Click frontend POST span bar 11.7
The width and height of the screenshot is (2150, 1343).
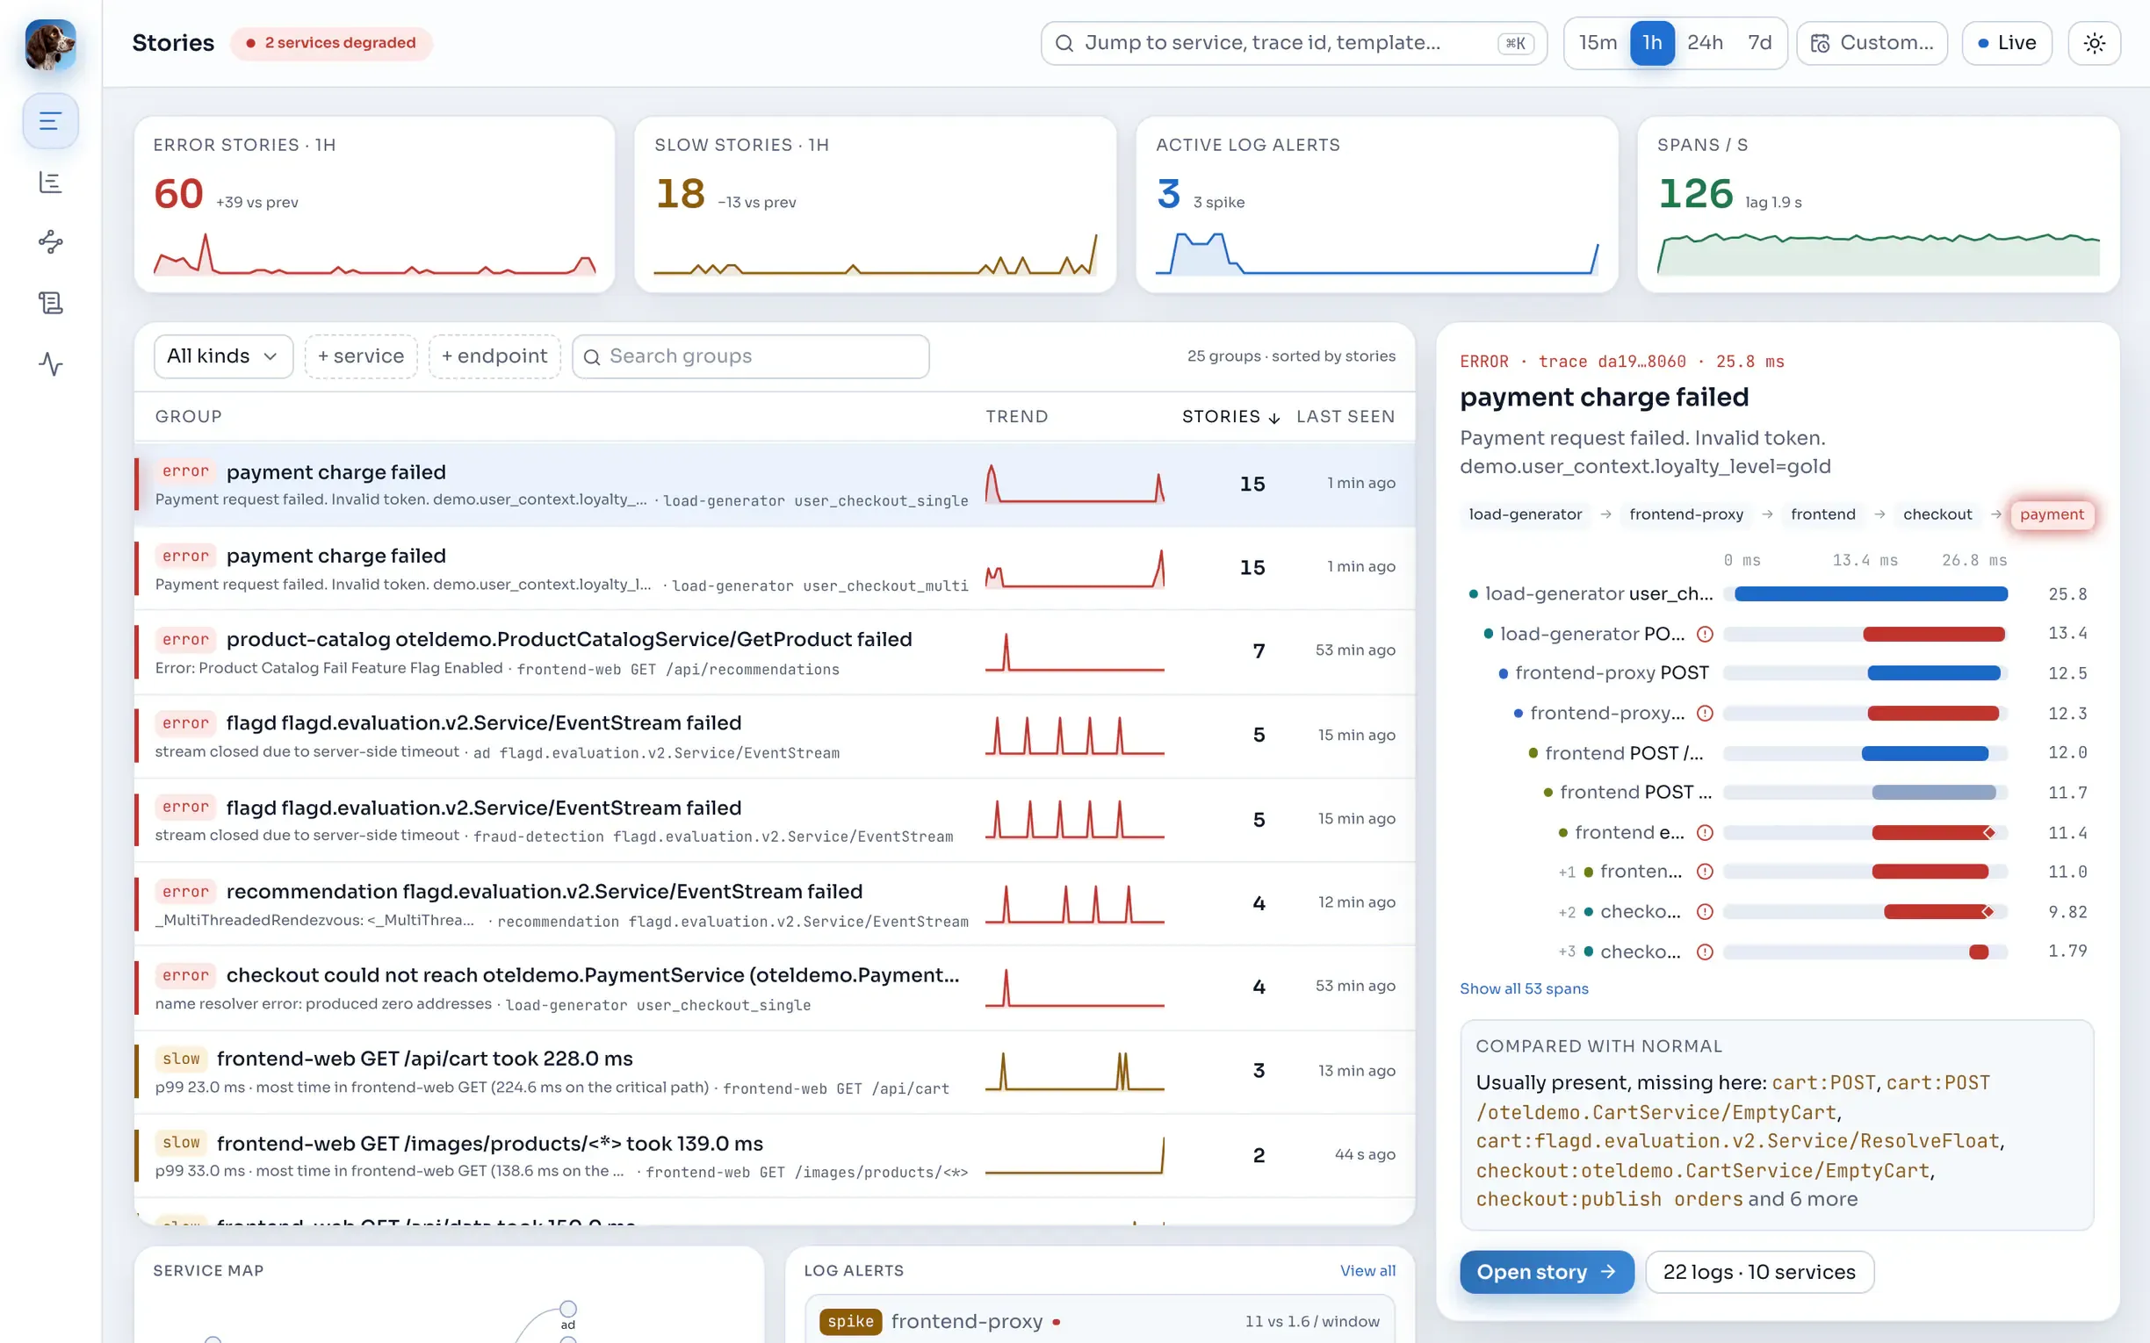click(x=1933, y=793)
